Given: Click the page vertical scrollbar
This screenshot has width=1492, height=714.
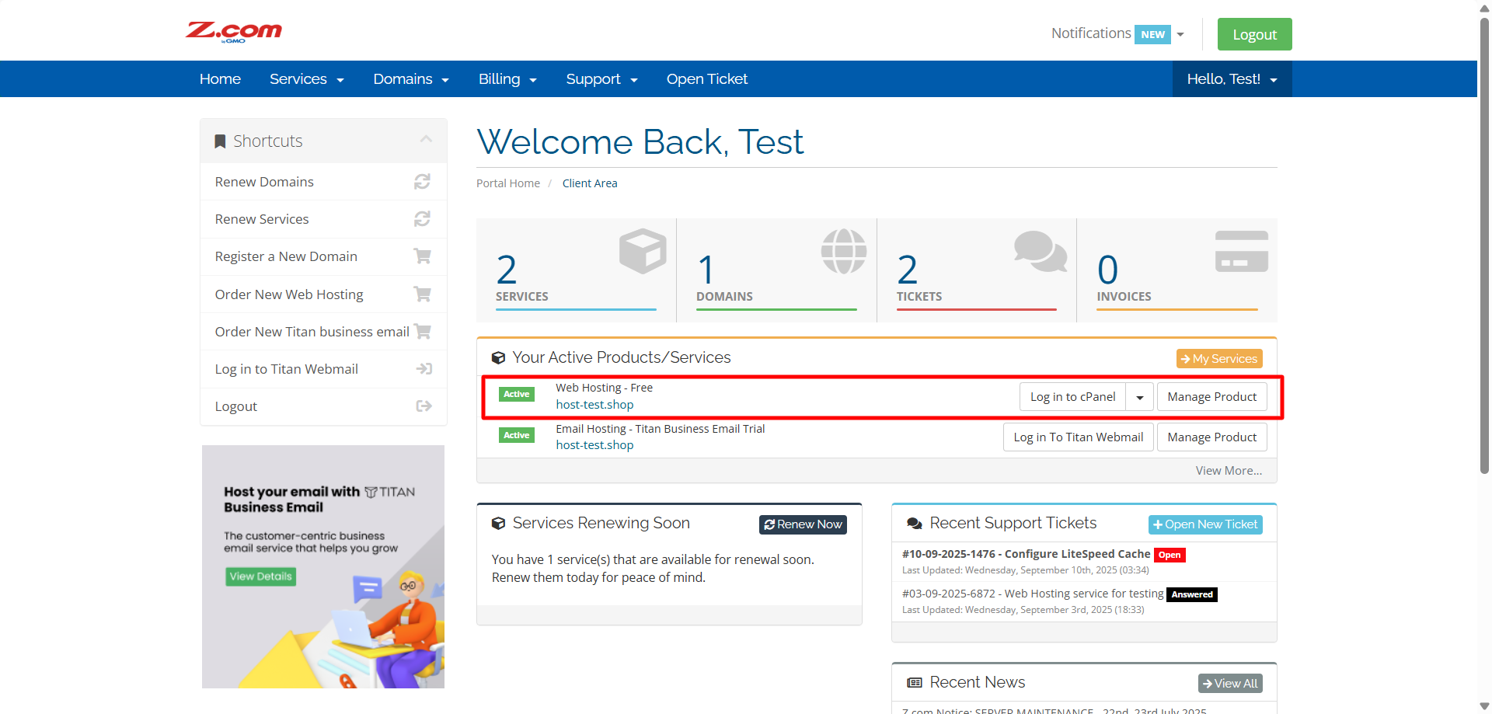Looking at the screenshot, I should pyautogui.click(x=1484, y=245).
